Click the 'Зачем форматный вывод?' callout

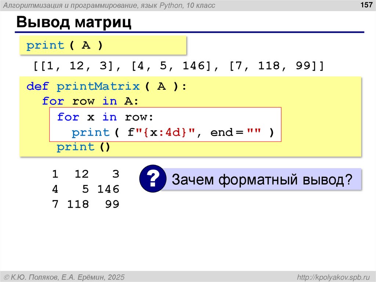click(261, 179)
